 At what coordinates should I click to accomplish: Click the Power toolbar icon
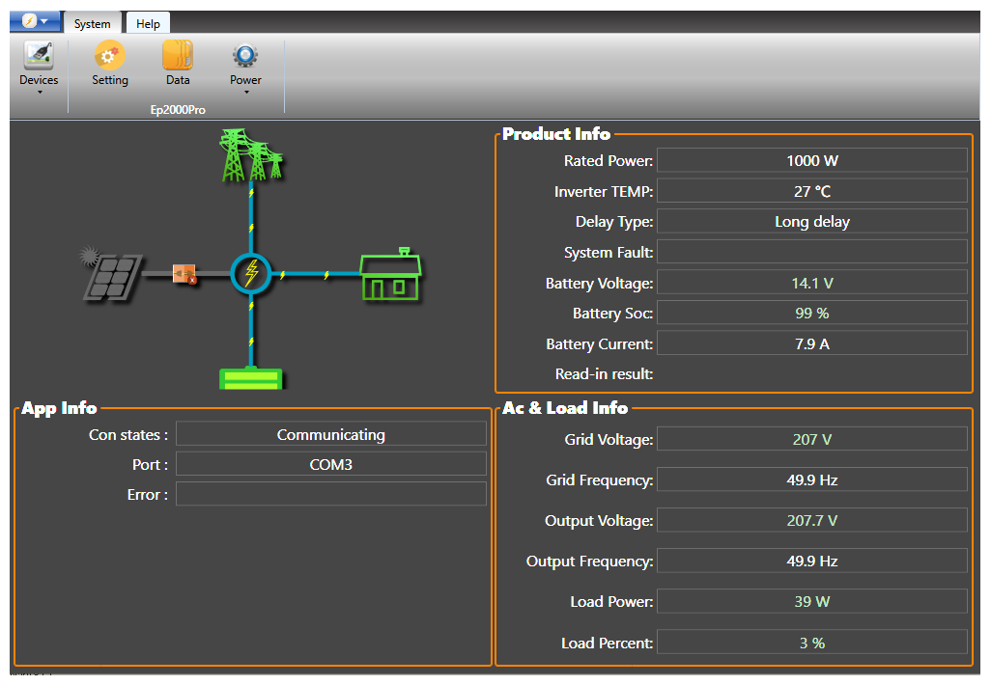(x=245, y=57)
